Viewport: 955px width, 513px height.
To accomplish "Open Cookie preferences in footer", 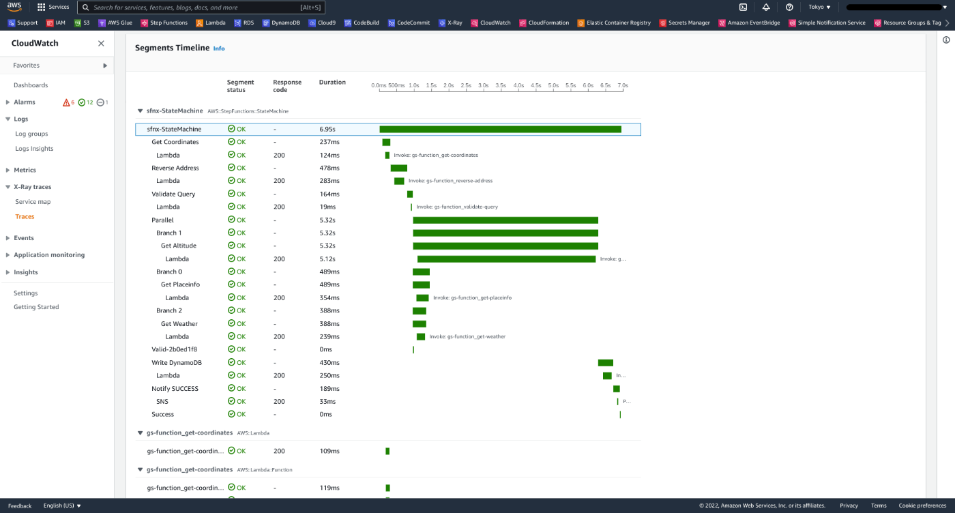I will point(922,505).
